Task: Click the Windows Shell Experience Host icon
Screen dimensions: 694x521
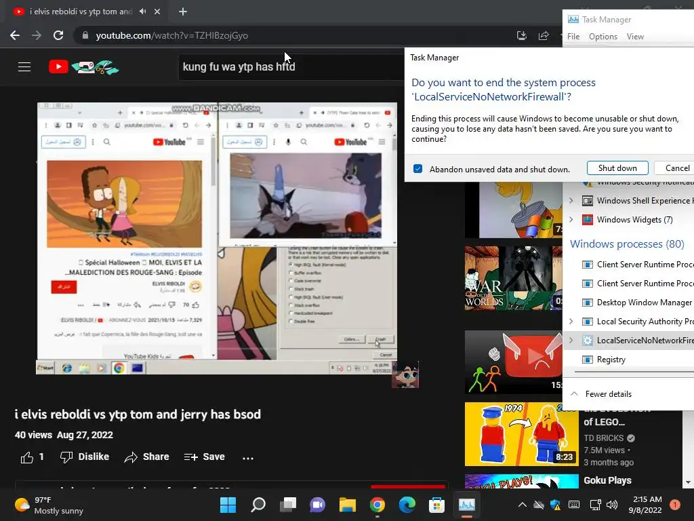Action: click(588, 201)
